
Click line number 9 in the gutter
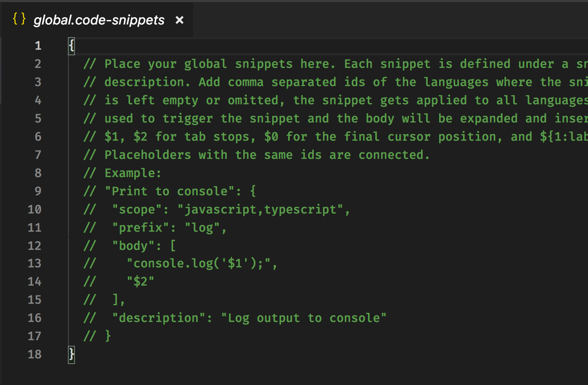tap(37, 191)
